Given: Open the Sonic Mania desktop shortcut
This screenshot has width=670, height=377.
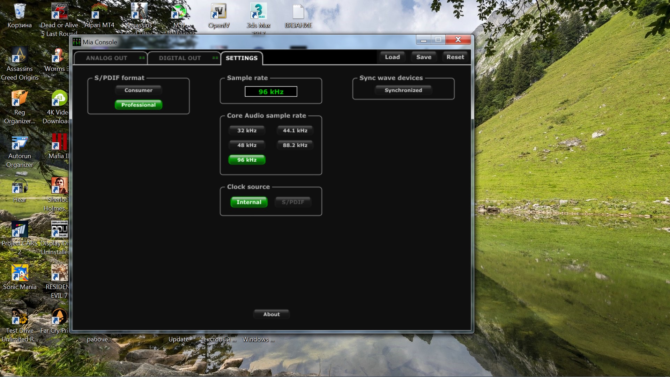Looking at the screenshot, I should coord(20,273).
